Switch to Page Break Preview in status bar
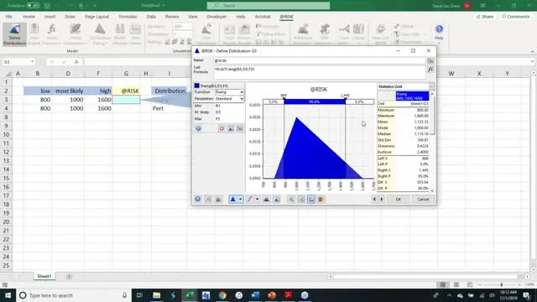 click(470, 285)
